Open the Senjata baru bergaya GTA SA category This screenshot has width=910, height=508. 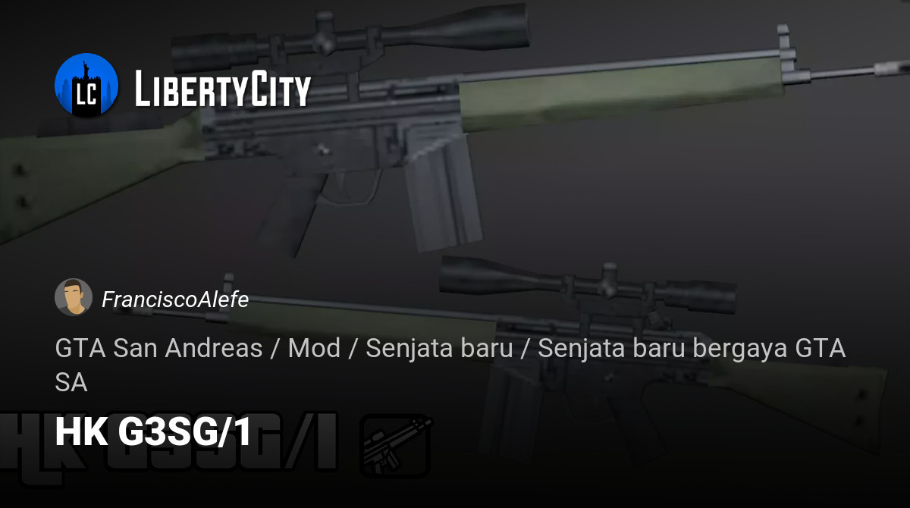point(450,365)
